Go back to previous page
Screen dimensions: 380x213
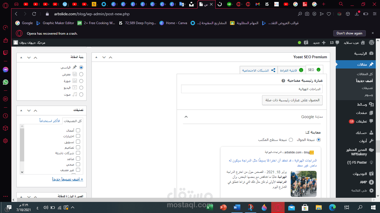coord(16,14)
